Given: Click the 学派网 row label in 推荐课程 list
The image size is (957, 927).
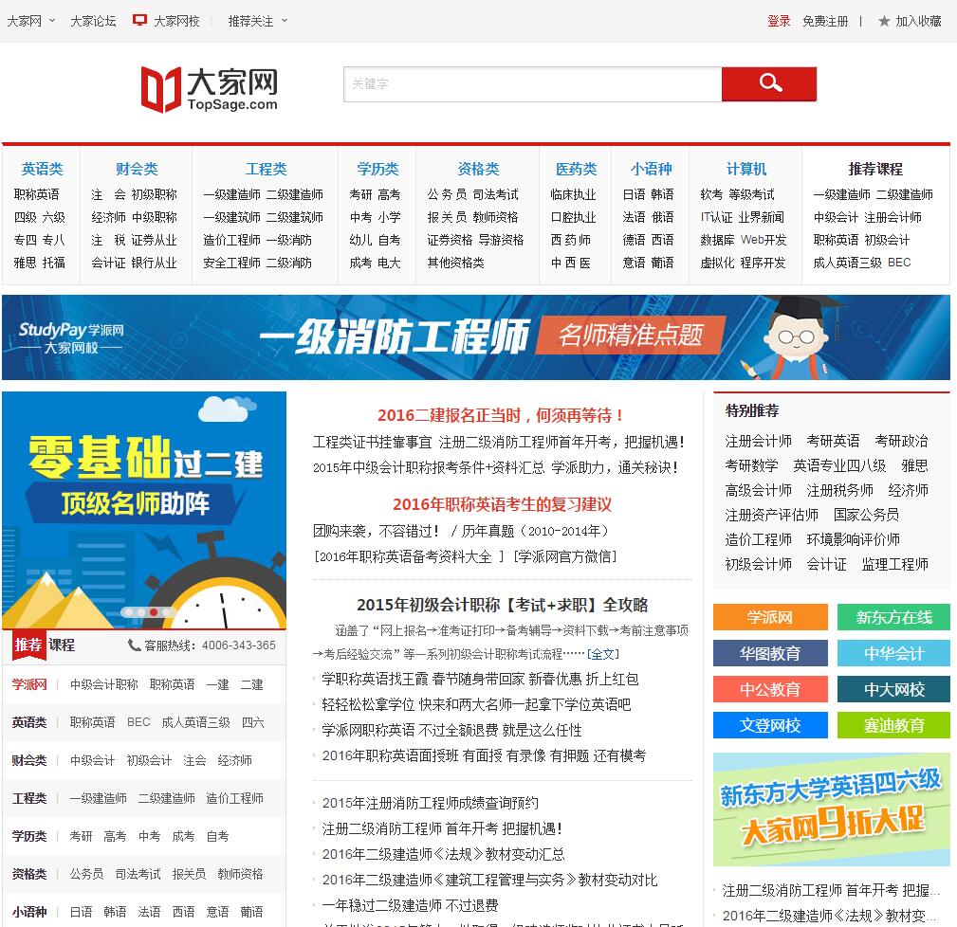Looking at the screenshot, I should point(29,684).
